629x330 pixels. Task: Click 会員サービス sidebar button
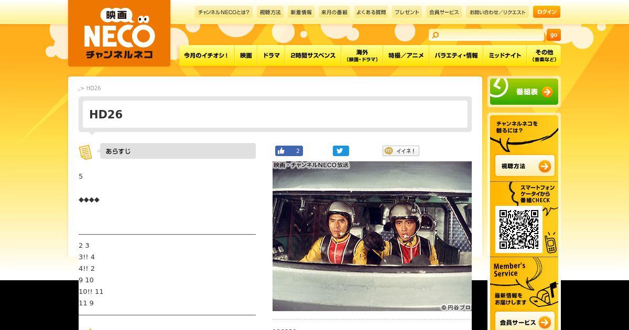pos(525,322)
